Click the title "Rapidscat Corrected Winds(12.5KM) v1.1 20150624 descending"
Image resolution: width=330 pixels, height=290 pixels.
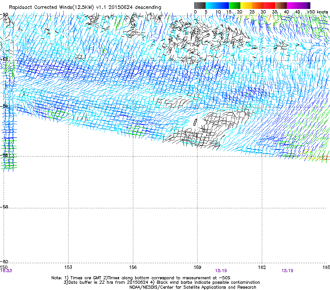[85, 8]
